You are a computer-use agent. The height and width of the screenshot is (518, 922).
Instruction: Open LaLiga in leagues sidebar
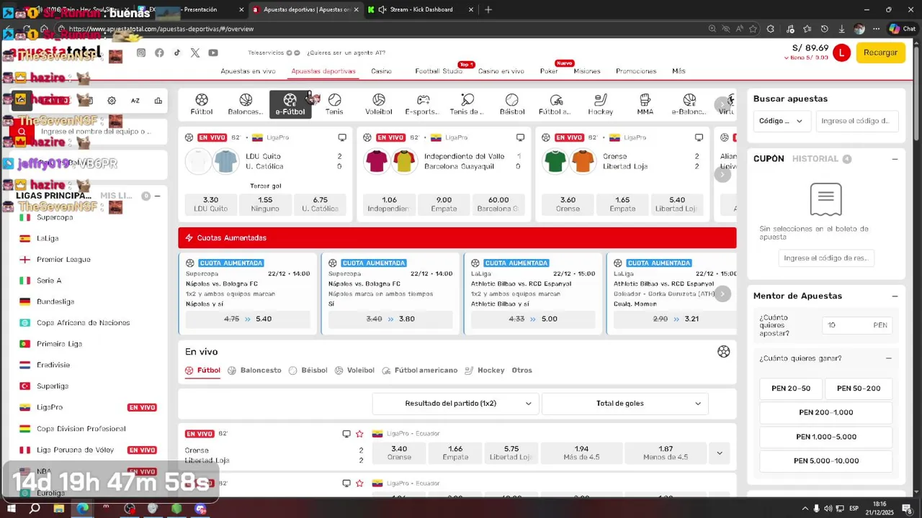(48, 238)
